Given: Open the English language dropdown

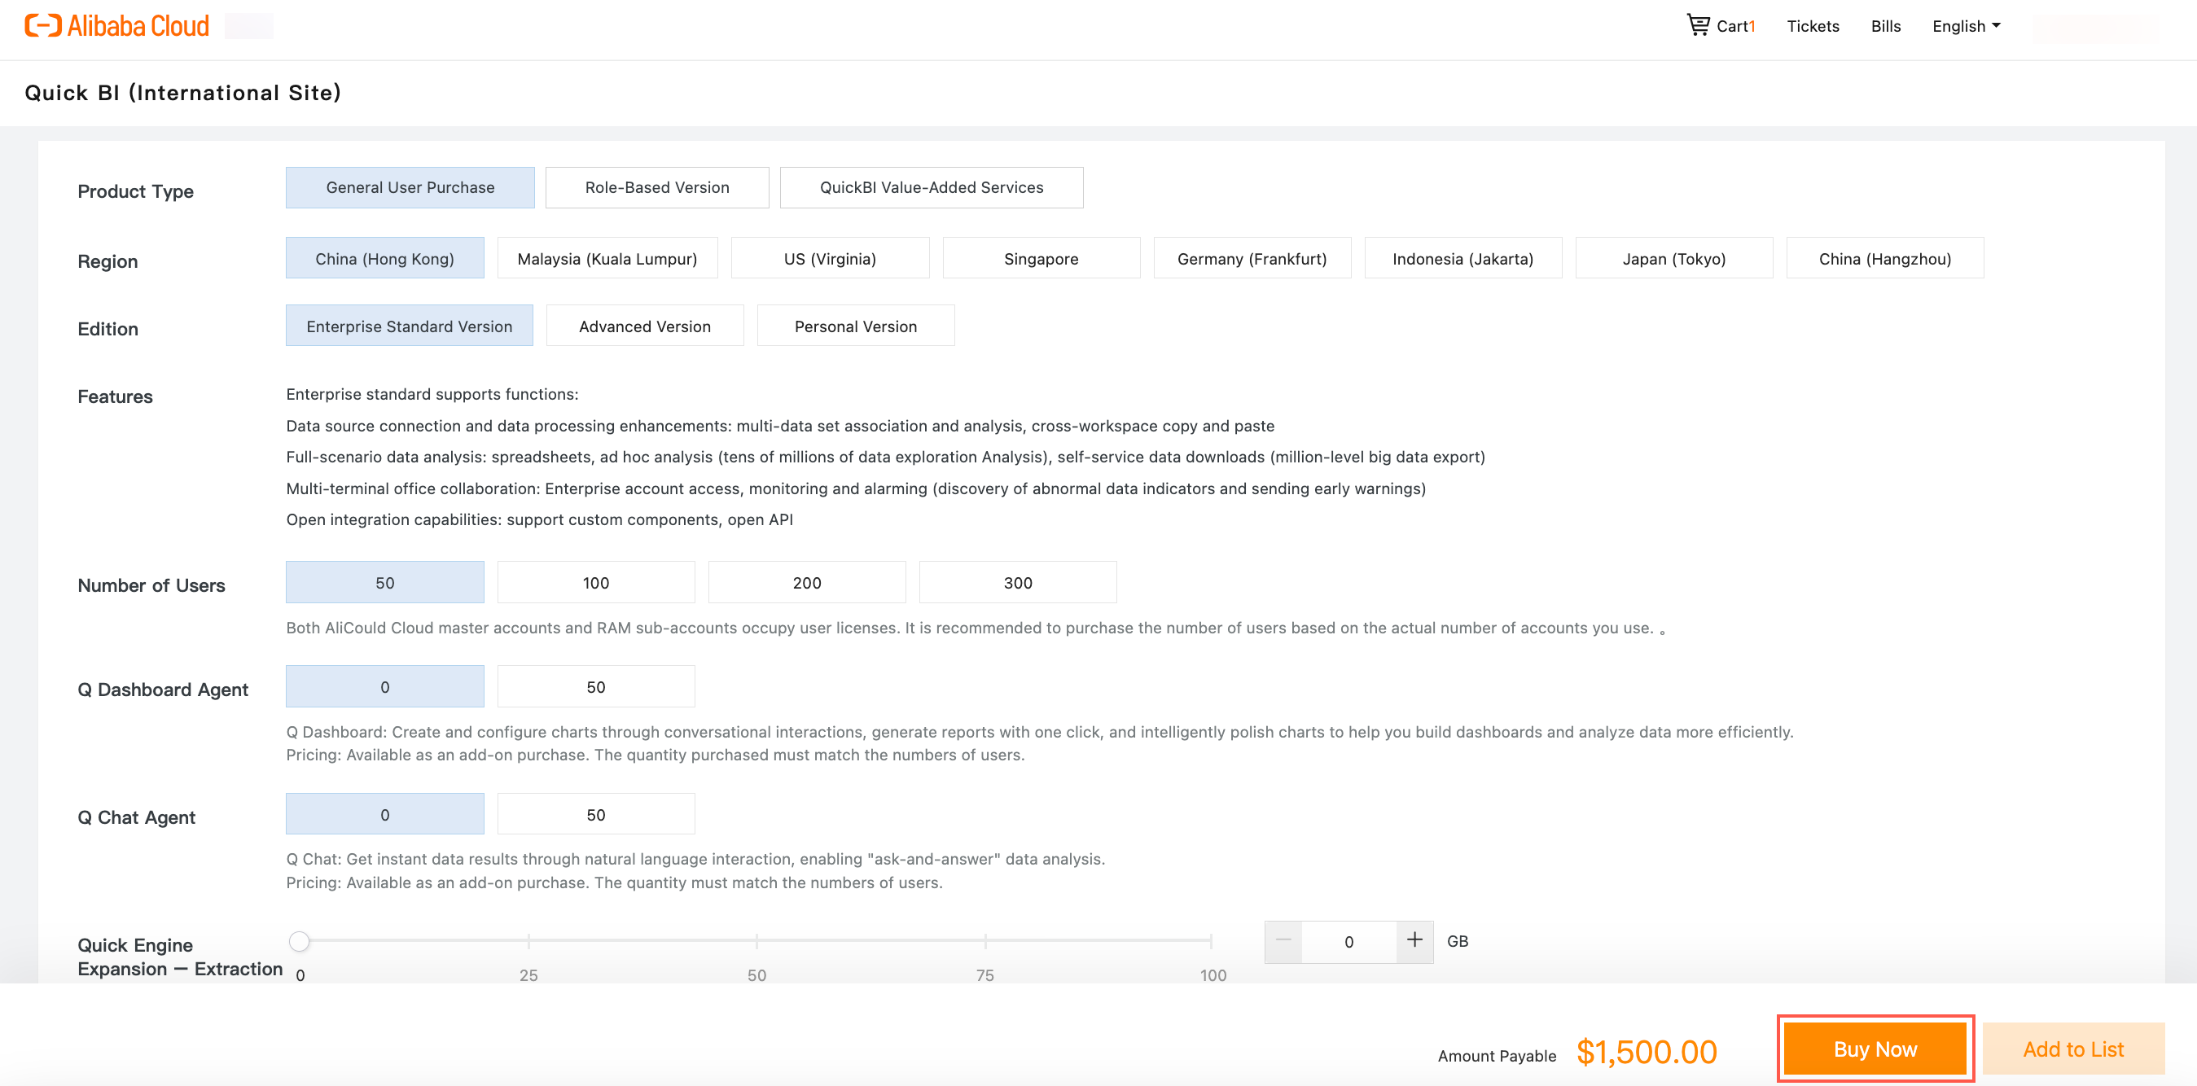Looking at the screenshot, I should 1966,25.
